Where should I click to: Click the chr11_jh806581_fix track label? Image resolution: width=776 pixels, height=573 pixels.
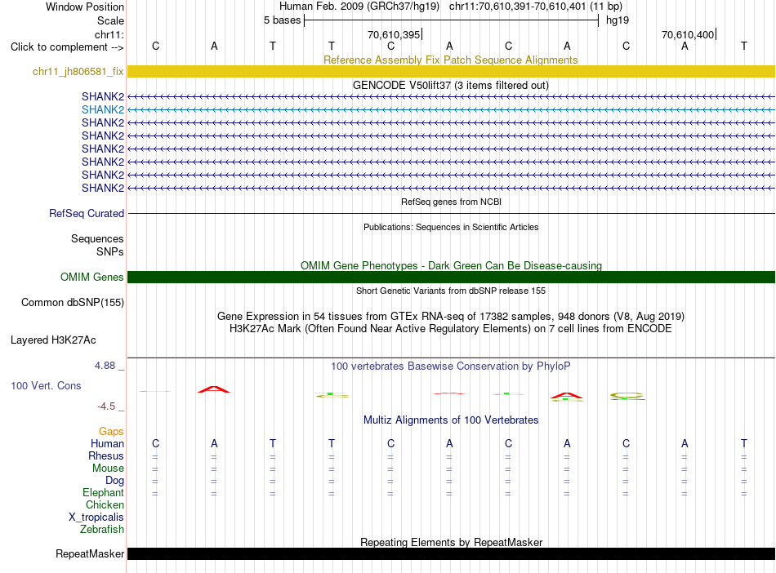click(x=78, y=71)
